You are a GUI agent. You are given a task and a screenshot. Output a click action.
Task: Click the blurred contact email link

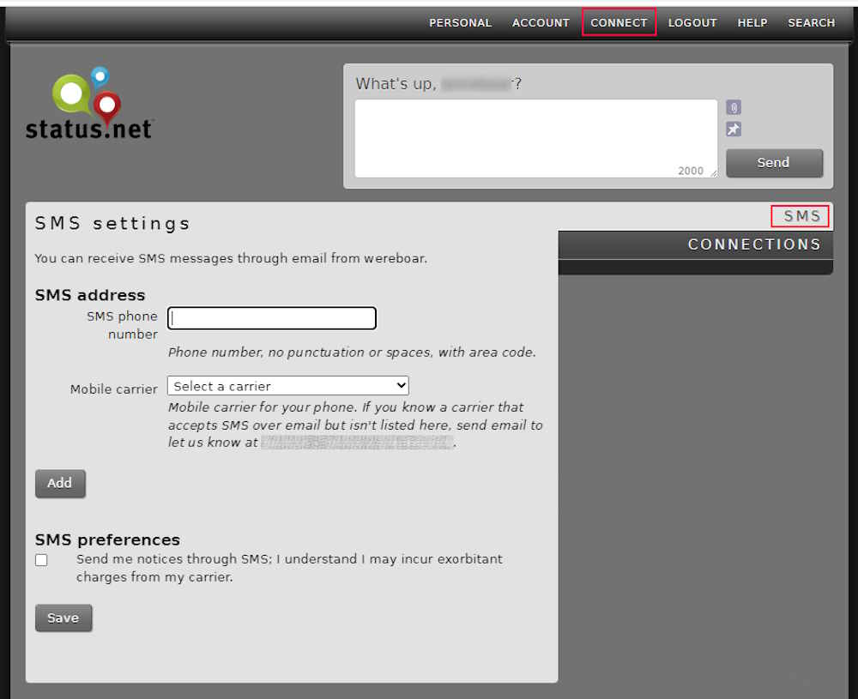(356, 443)
